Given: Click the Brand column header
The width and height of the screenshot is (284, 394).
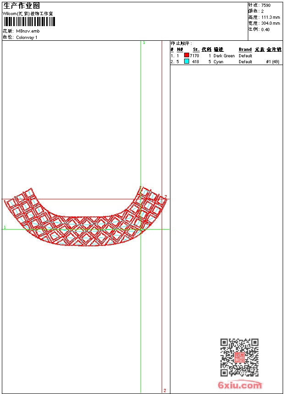Looking at the screenshot, I should coord(245,49).
